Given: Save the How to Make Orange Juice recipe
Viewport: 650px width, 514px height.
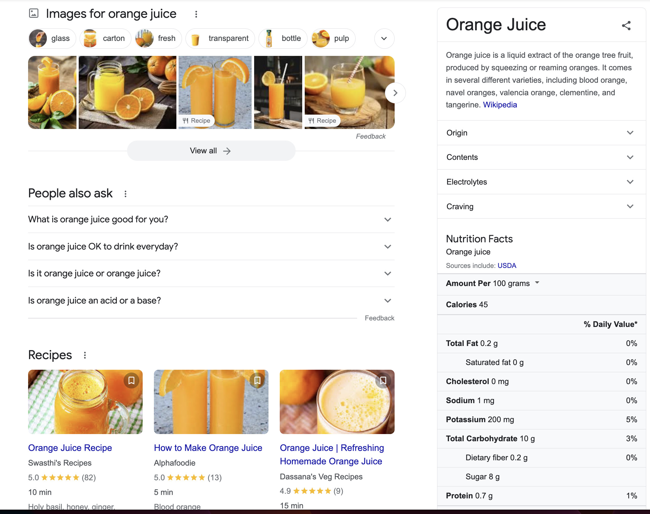Looking at the screenshot, I should click(x=257, y=380).
